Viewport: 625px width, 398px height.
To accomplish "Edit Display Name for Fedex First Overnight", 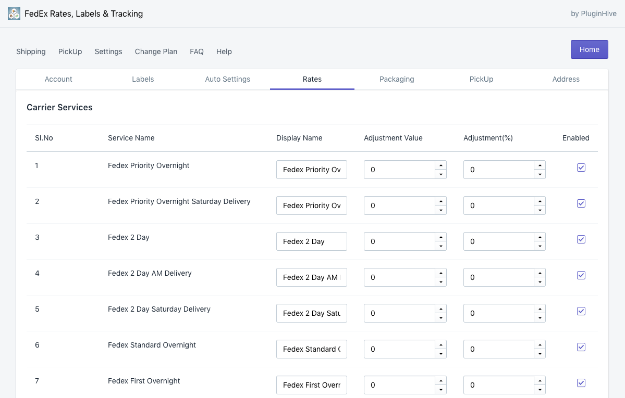I will coord(312,385).
